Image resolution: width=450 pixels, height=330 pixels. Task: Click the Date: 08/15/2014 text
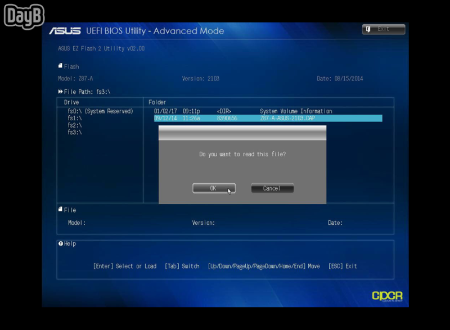(x=340, y=79)
